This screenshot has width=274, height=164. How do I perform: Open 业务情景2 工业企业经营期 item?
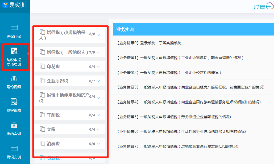tap(193, 73)
